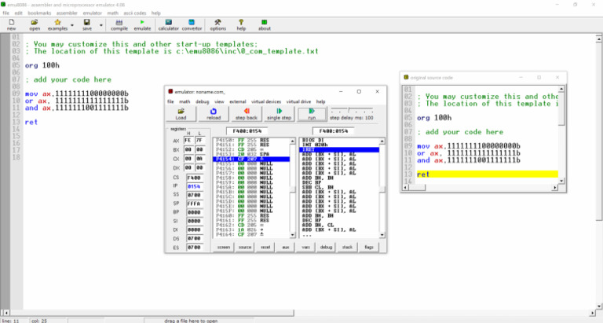Click the debug button at emulator bottom
603x323 pixels.
[x=326, y=247]
